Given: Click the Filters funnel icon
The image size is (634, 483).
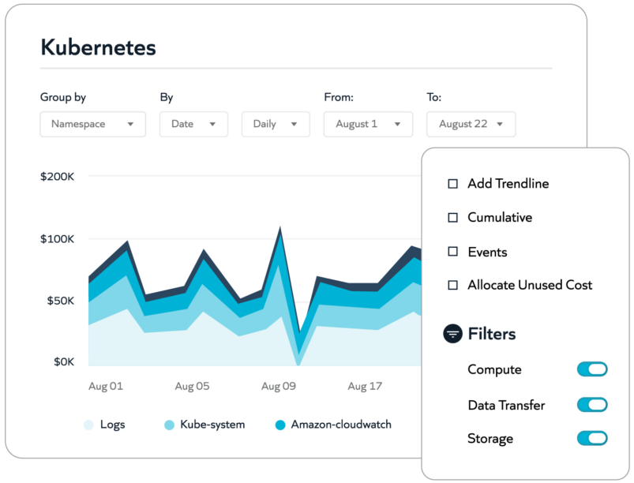Looking at the screenshot, I should [x=452, y=334].
